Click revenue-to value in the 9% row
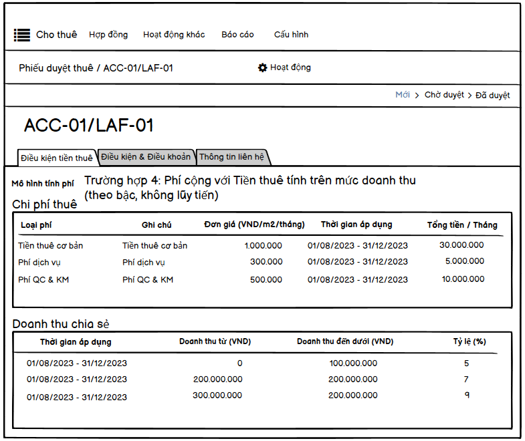 353,396
